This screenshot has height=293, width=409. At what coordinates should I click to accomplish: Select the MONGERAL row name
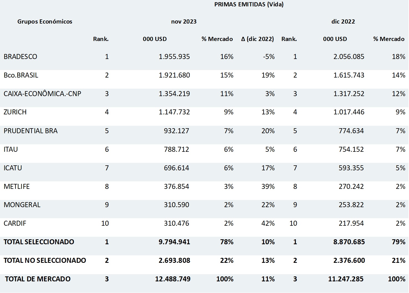(22, 205)
